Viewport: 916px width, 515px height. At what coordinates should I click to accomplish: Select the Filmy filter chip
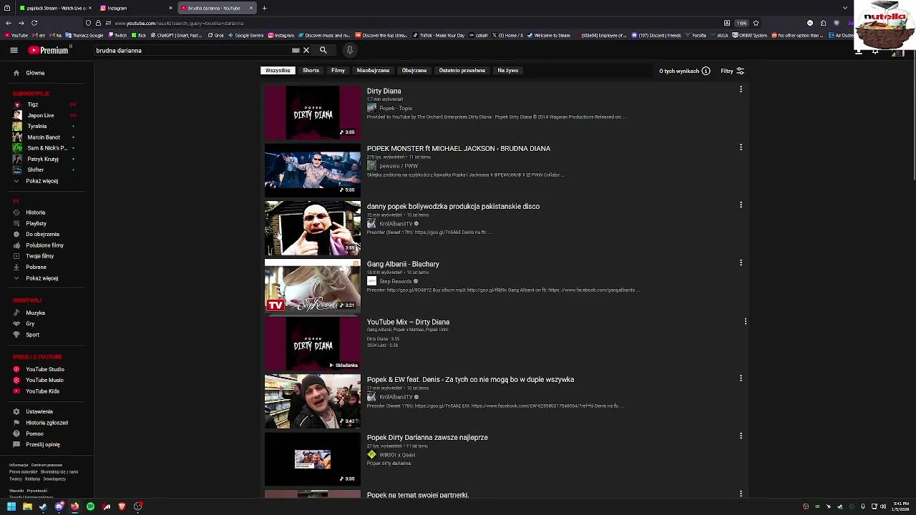[338, 71]
